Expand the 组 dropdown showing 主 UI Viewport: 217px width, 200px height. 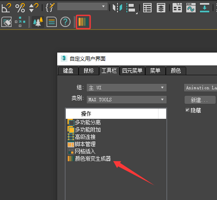[x=126, y=88]
